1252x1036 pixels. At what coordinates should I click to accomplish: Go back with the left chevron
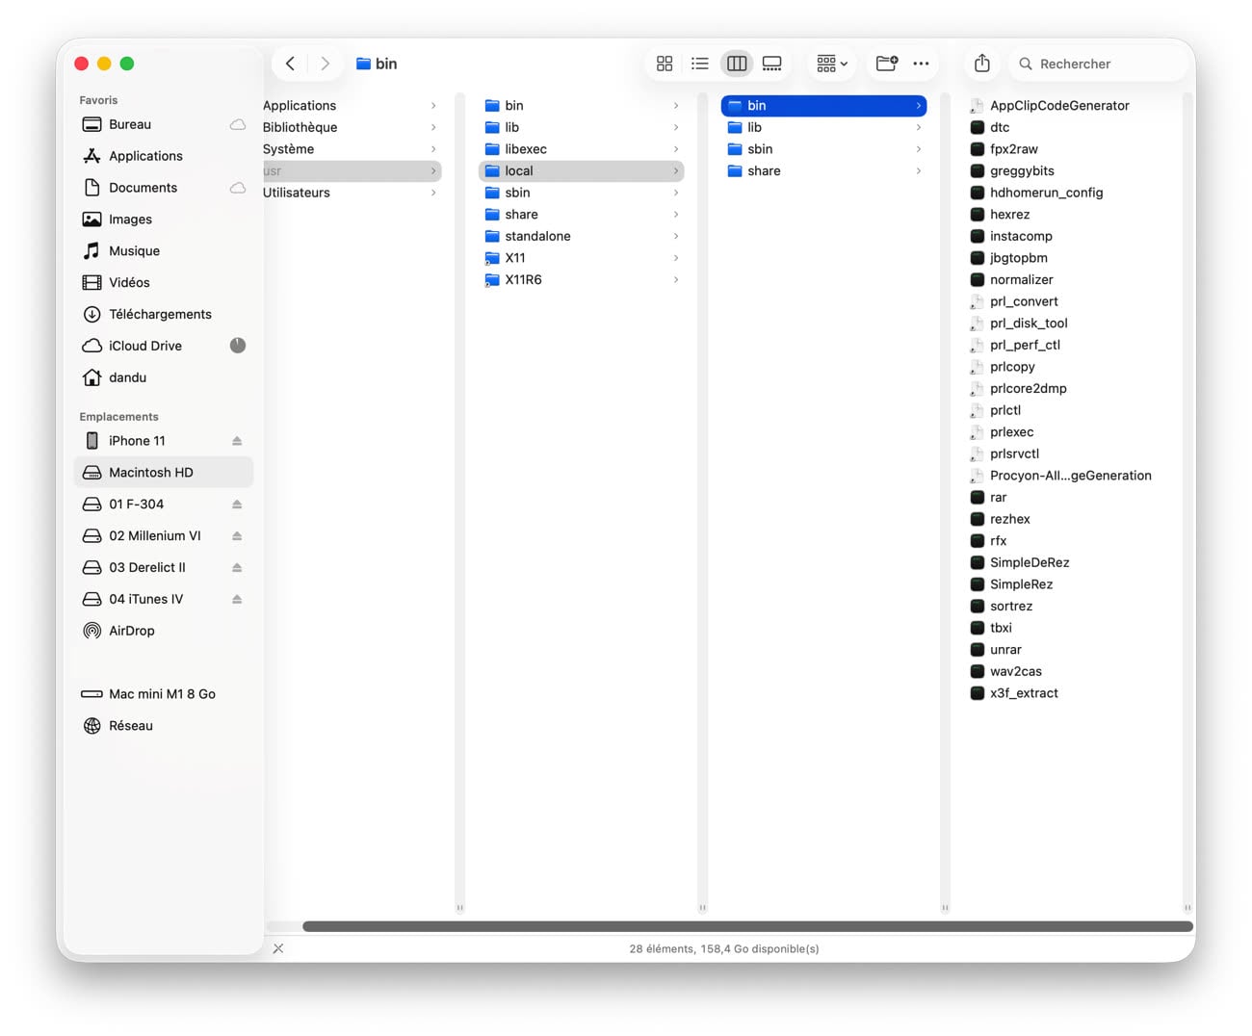pyautogui.click(x=290, y=64)
